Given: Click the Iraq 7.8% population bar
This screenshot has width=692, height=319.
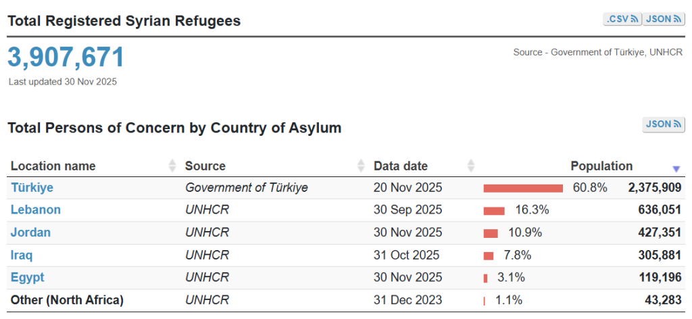Looking at the screenshot, I should coord(489,255).
